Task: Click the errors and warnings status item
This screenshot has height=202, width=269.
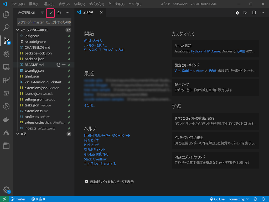Action: point(38,199)
